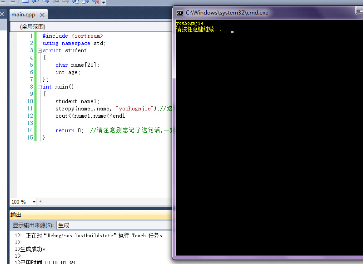Click the clear bookmarks red X toolbar icon
The width and height of the screenshot is (363, 264).
coord(95,2)
